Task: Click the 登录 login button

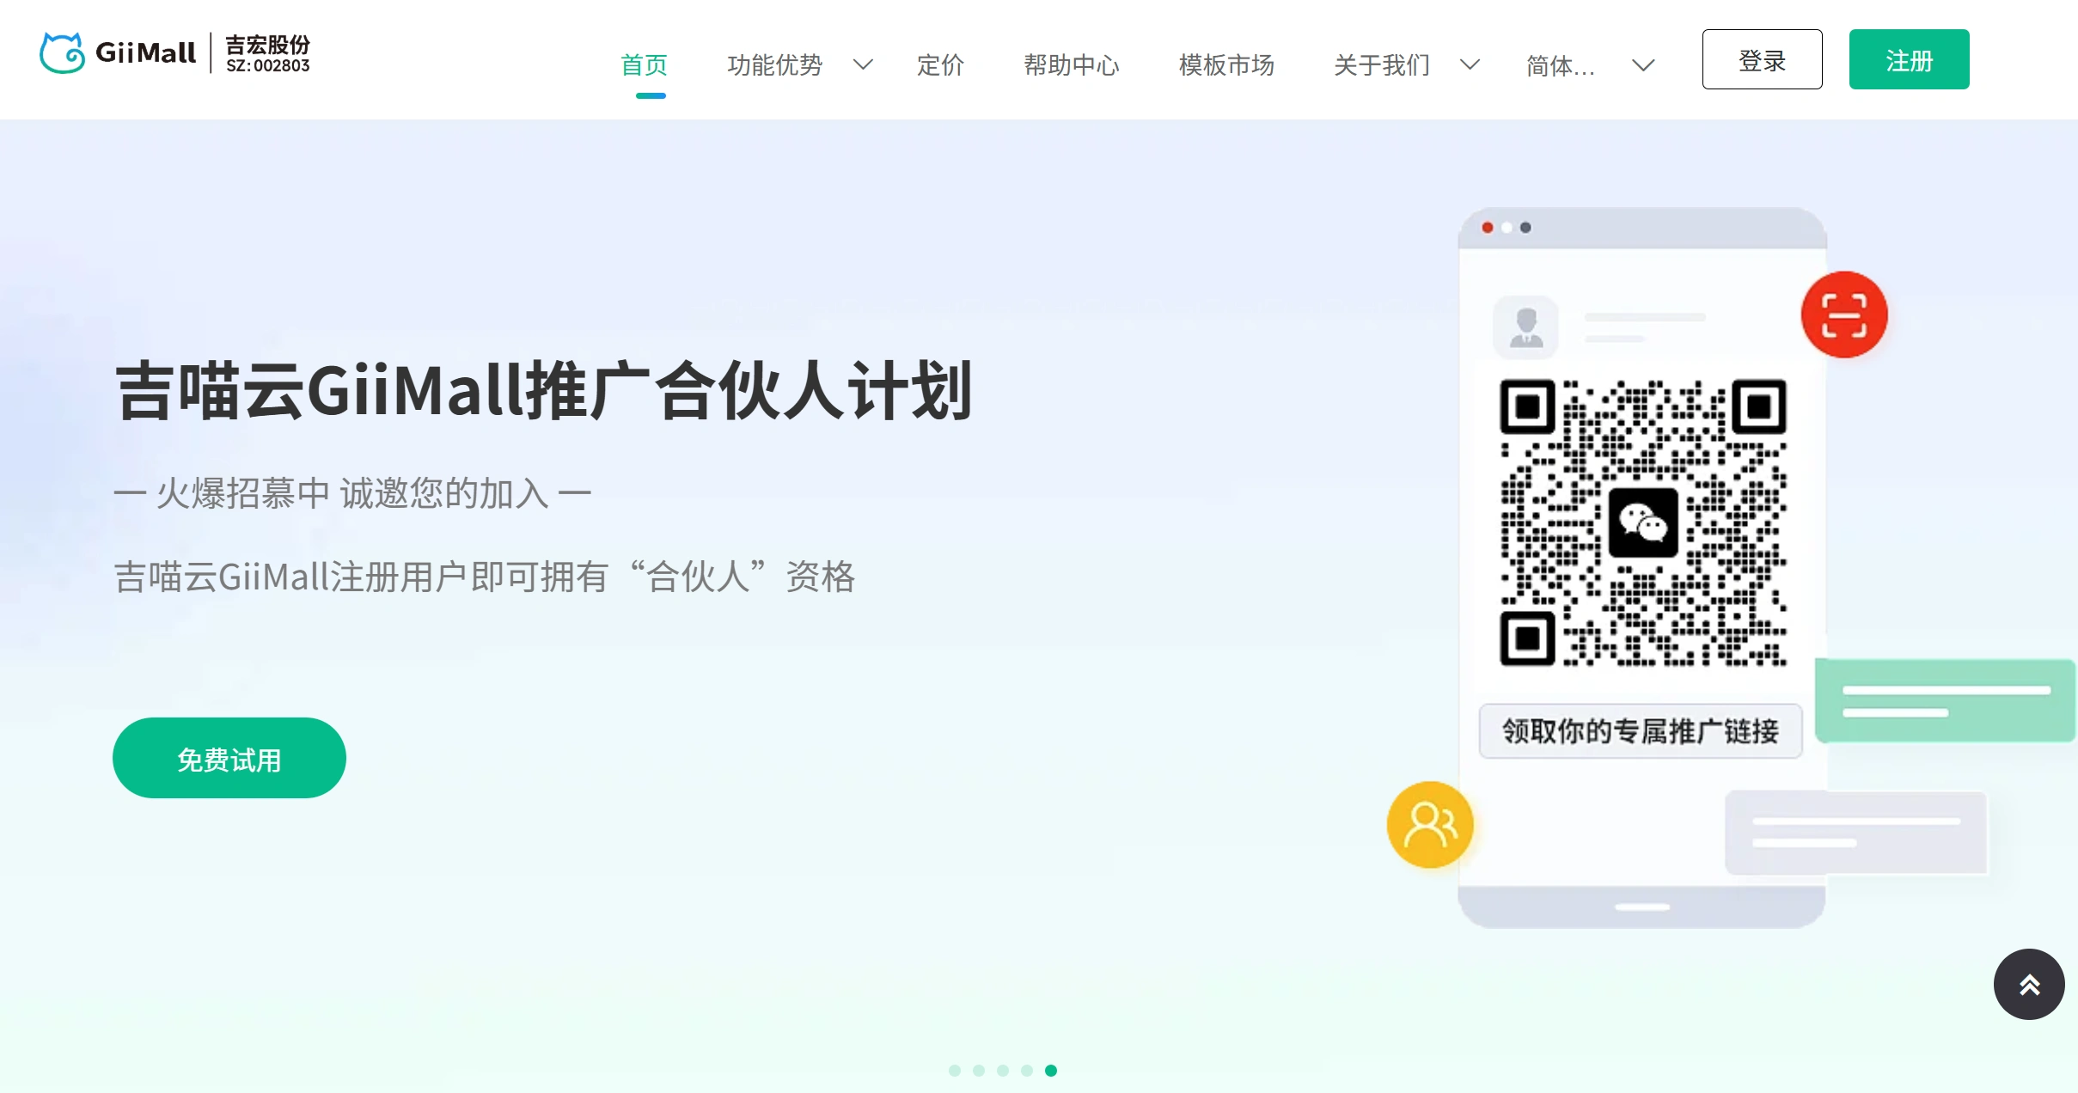Action: (x=1762, y=59)
